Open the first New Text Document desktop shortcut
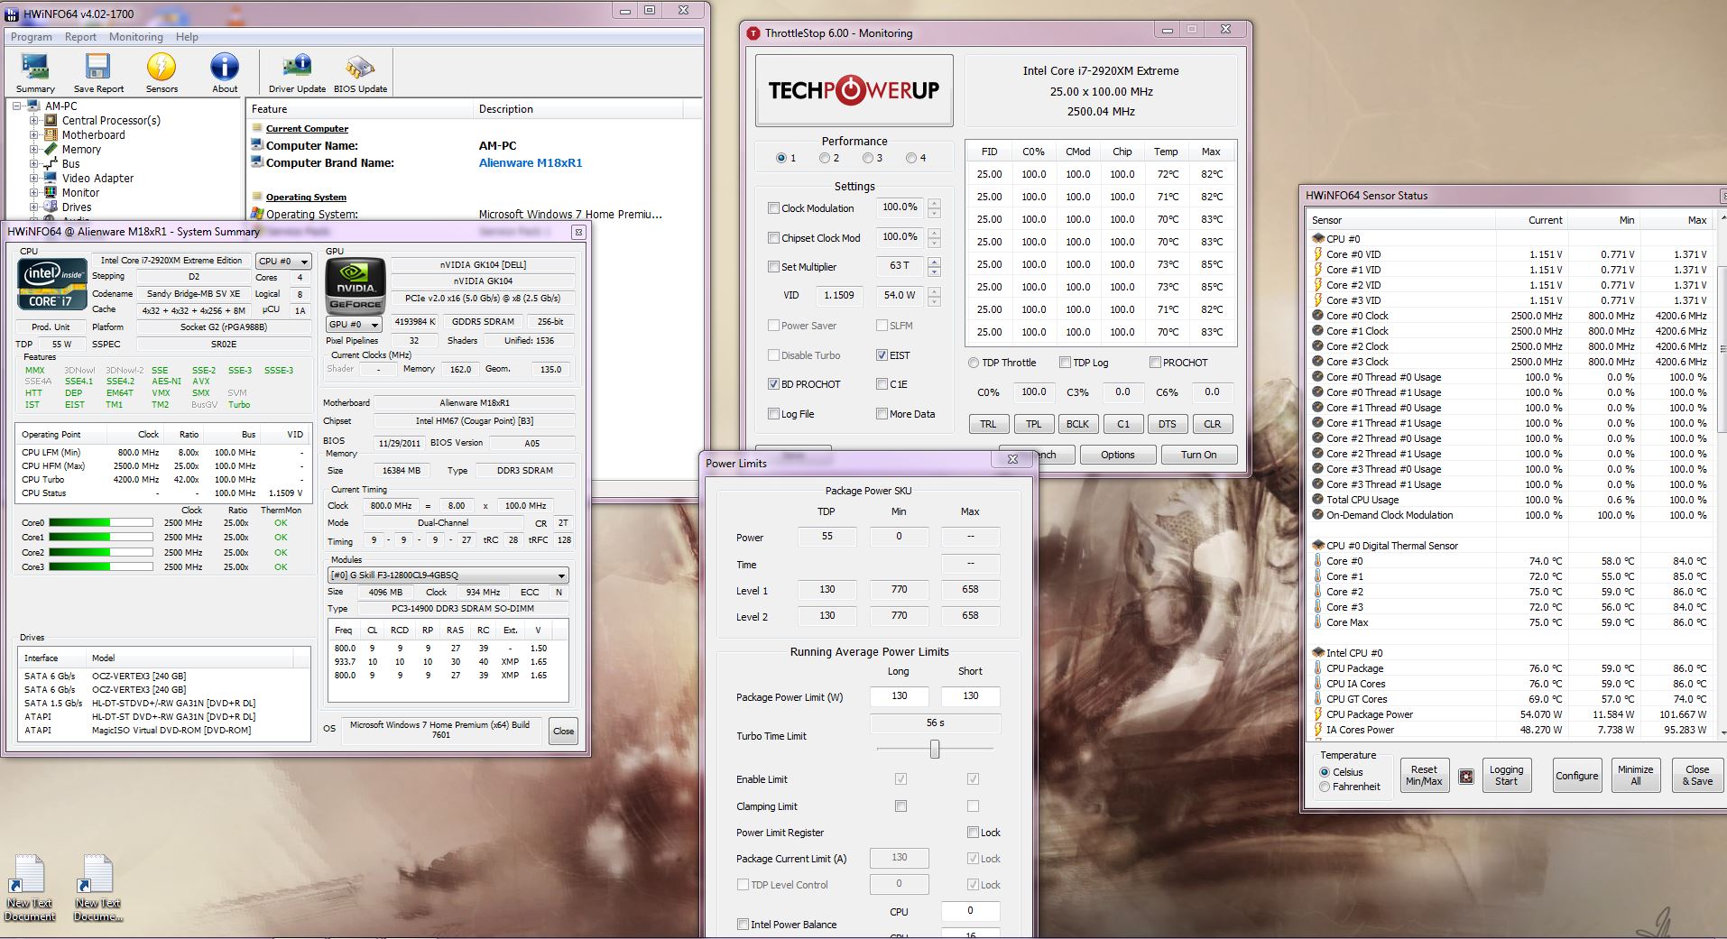1727x939 pixels. click(29, 888)
